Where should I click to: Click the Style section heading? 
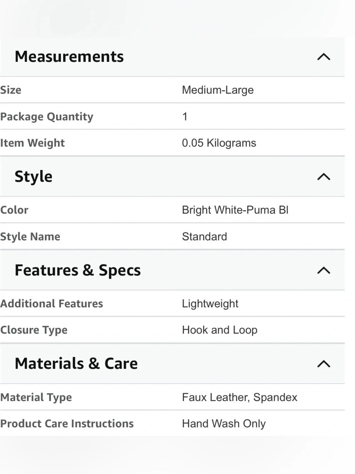coord(33,177)
